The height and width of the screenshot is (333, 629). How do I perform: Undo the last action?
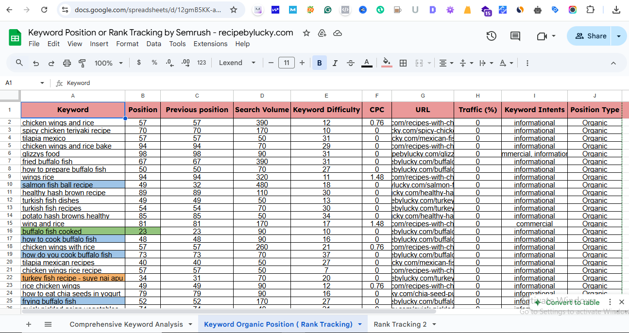coord(35,63)
